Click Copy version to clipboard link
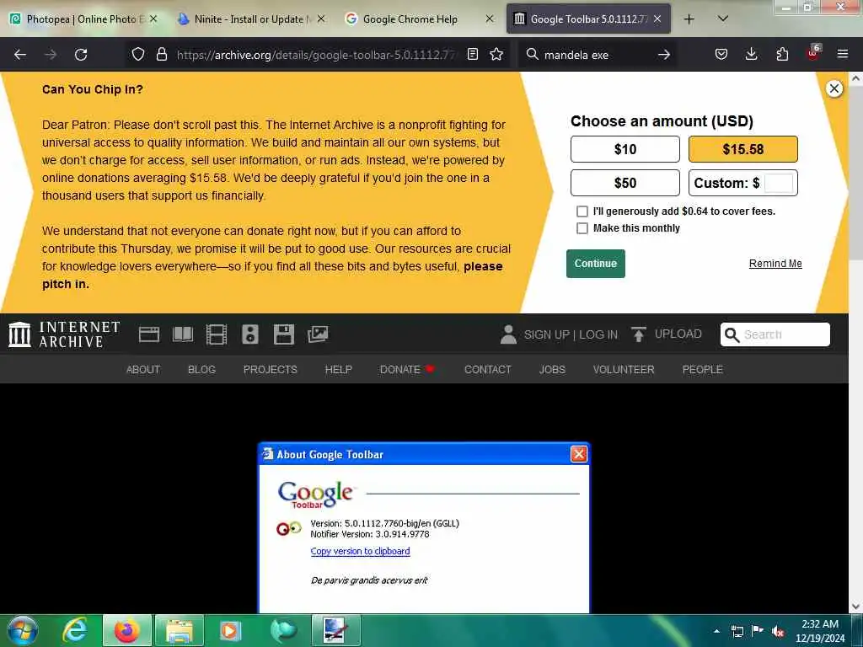 (x=360, y=551)
